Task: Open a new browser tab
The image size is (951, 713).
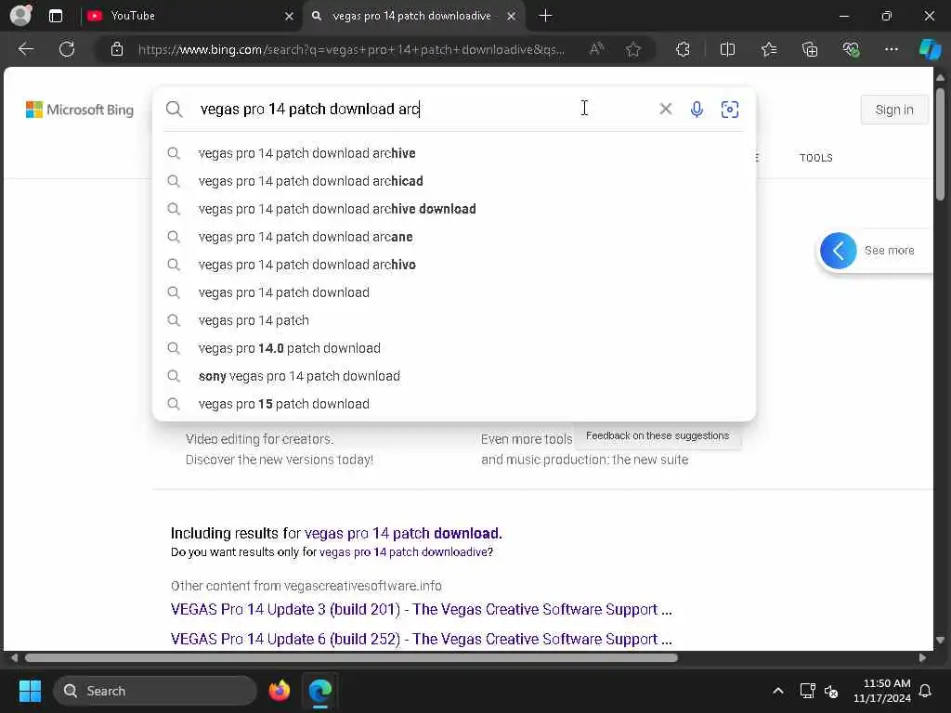Action: (x=545, y=16)
